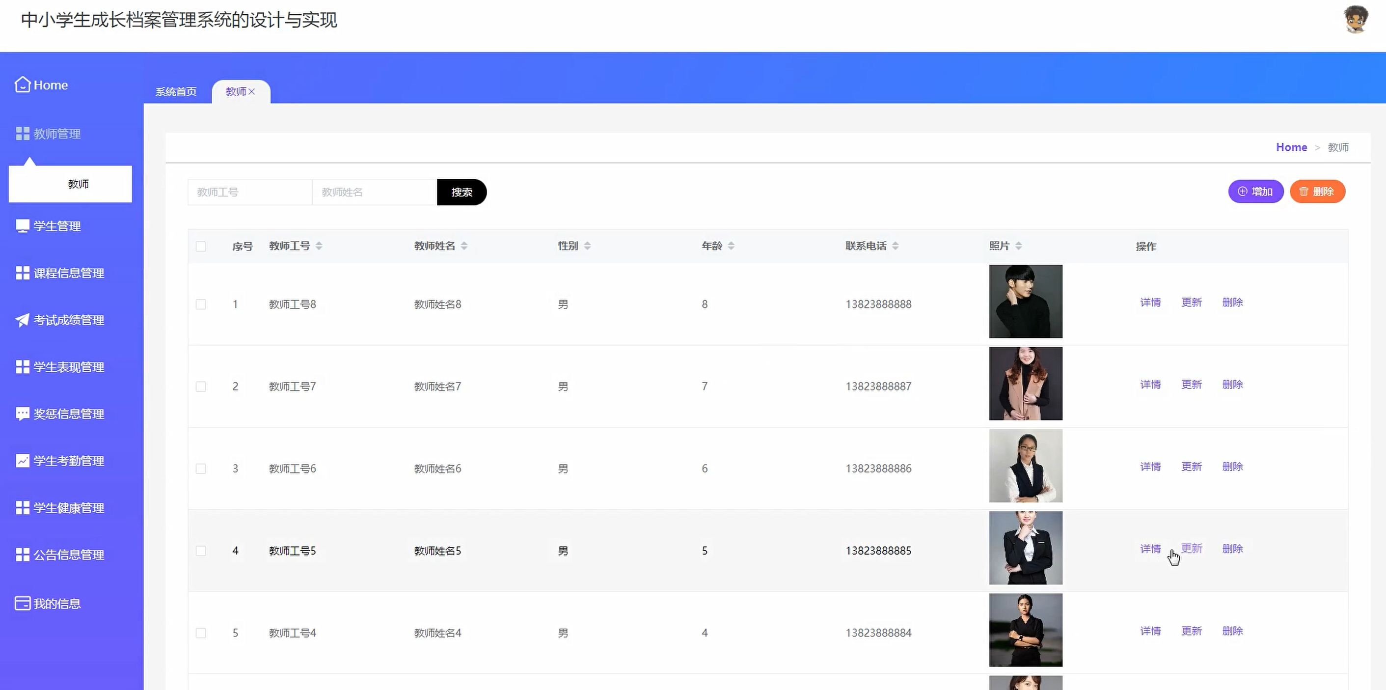The image size is (1386, 690).
Task: Click 删除 for 教师姓名4
Action: (x=1233, y=631)
